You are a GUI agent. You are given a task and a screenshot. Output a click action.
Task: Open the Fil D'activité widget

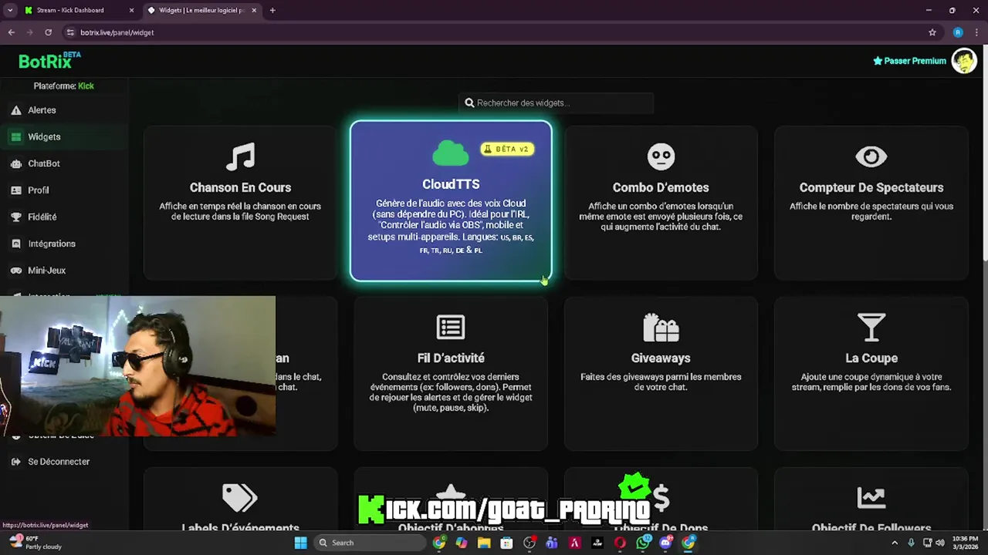coord(451,373)
